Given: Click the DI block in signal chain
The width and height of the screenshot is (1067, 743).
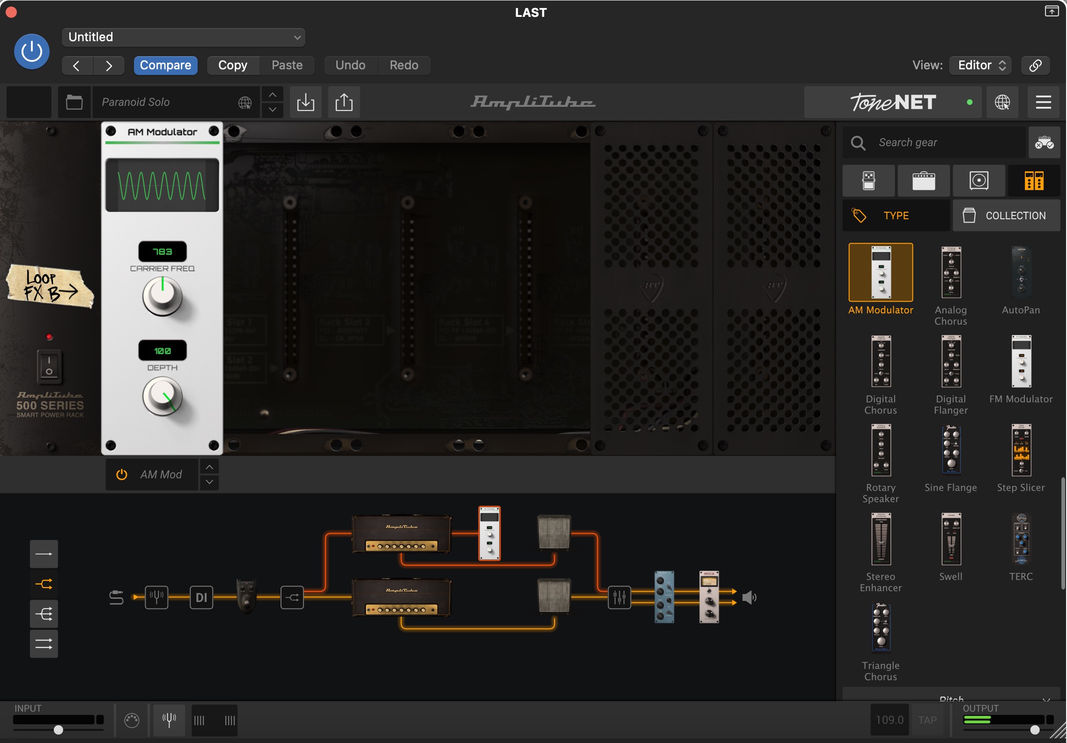Looking at the screenshot, I should coord(201,597).
